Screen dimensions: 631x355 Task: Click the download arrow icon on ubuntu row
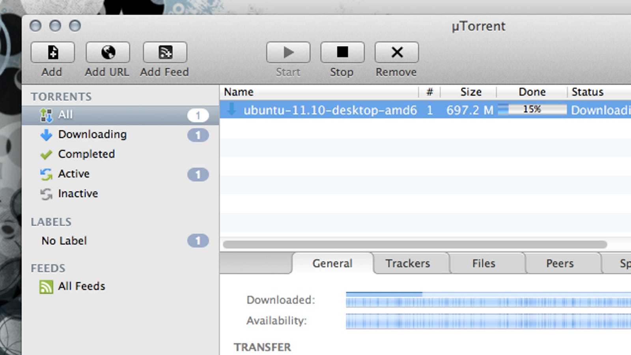click(x=231, y=109)
